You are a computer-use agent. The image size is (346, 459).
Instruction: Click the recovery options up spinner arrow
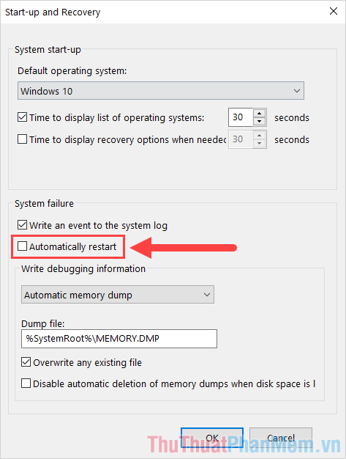(259, 135)
